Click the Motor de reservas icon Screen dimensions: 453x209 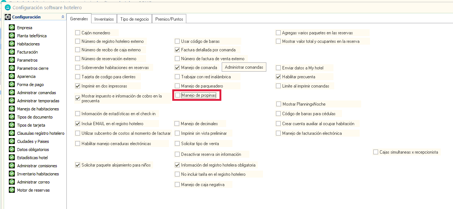(x=12, y=190)
